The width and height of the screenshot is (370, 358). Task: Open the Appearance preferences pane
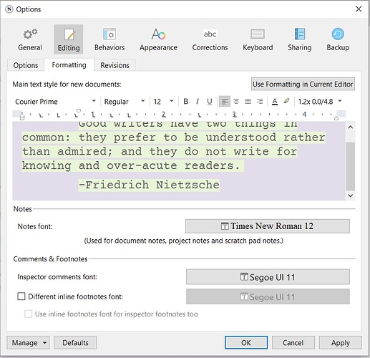(158, 39)
